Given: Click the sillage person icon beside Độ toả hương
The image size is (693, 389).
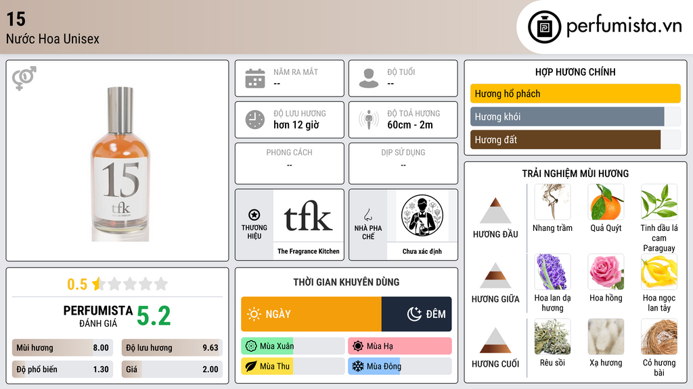Looking at the screenshot, I should 369,120.
